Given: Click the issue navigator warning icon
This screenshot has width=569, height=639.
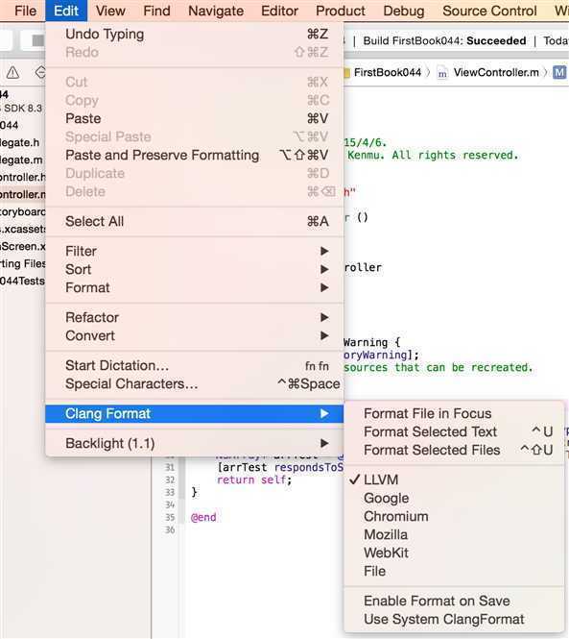Looking at the screenshot, I should [12, 72].
